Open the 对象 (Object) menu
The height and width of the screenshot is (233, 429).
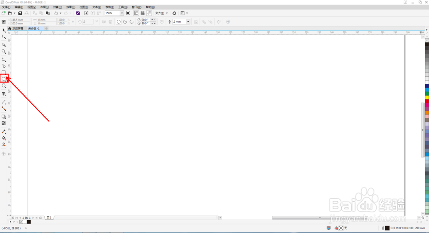[x=57, y=7]
